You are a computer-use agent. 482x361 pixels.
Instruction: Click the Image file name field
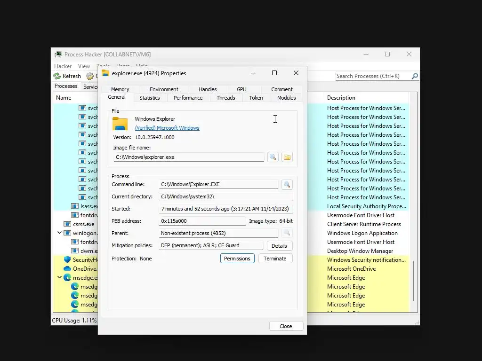(189, 157)
